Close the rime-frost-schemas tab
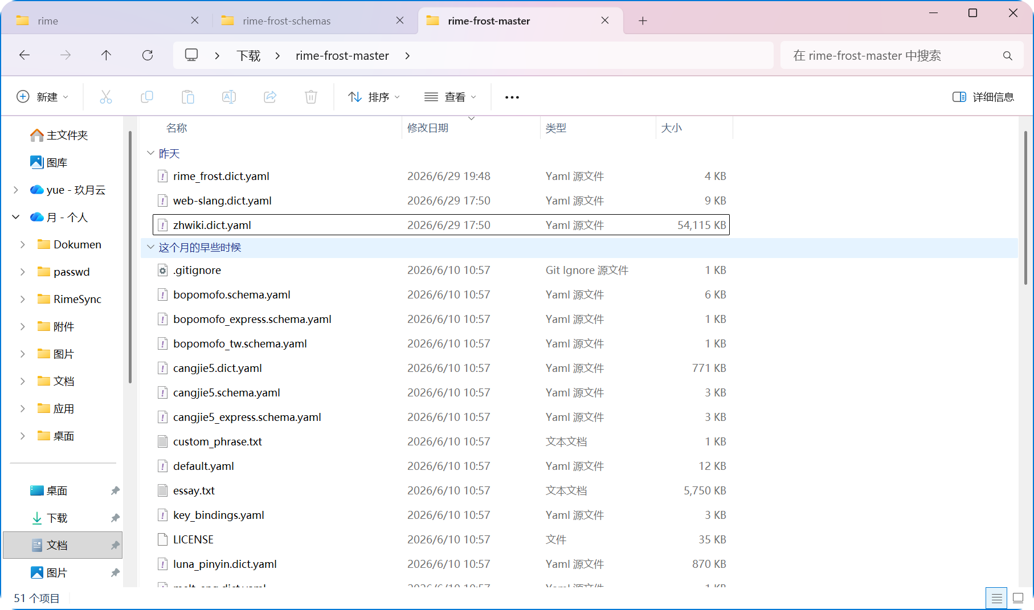 click(x=400, y=21)
